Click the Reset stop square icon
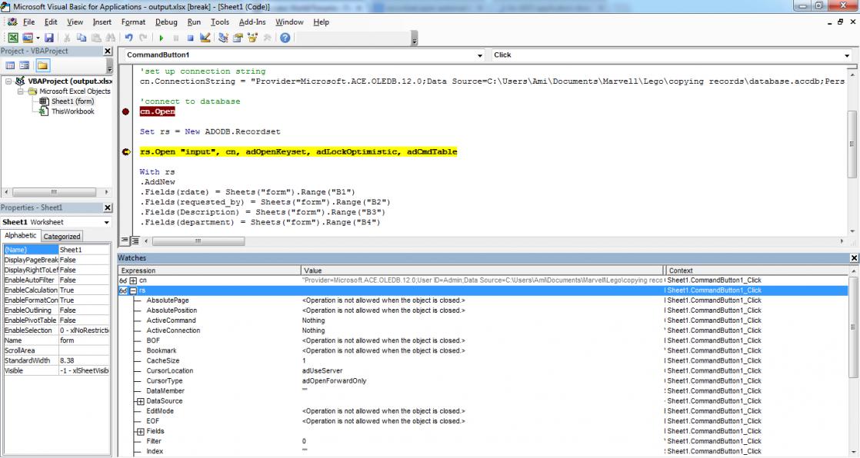The width and height of the screenshot is (860, 458). (x=191, y=38)
